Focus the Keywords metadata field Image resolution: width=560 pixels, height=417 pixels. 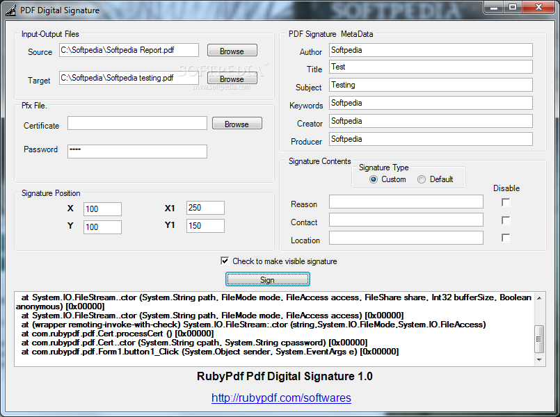point(431,103)
